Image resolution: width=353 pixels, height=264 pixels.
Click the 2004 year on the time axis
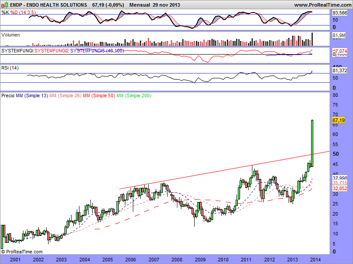(85, 260)
